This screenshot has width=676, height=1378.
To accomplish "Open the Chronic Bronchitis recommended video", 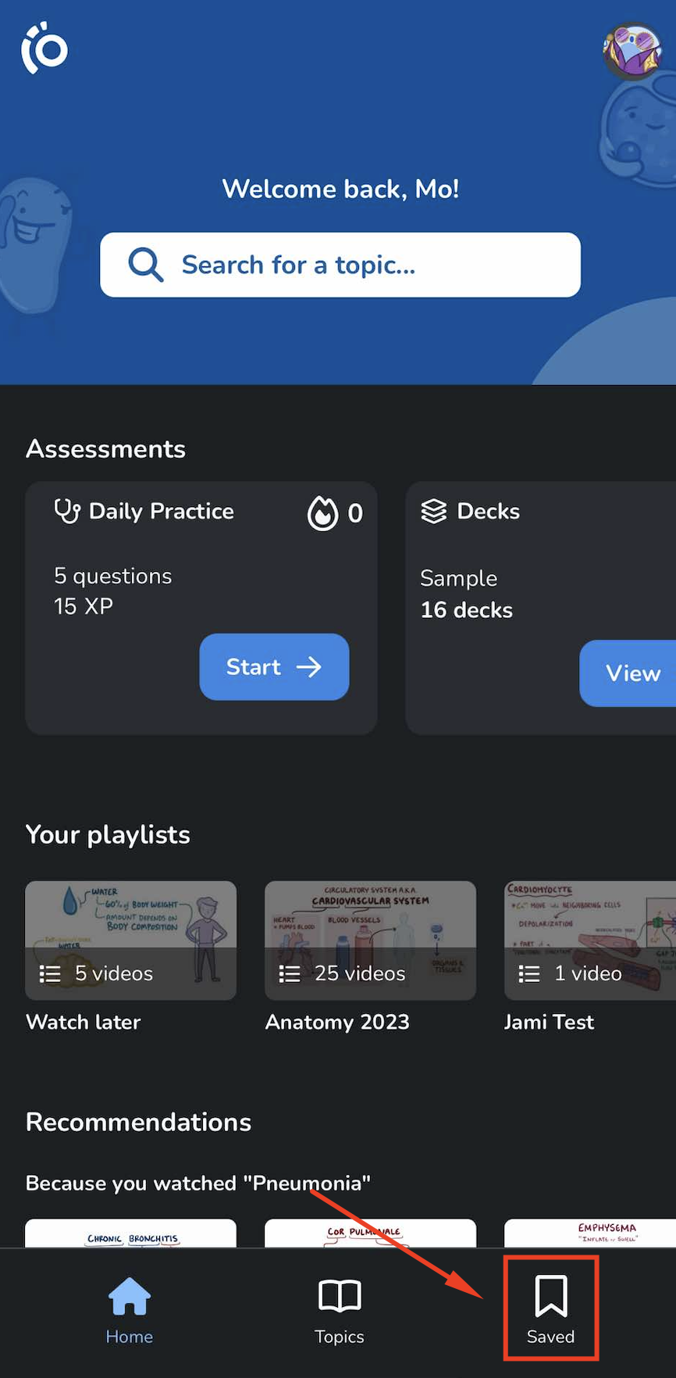I will click(x=130, y=1233).
